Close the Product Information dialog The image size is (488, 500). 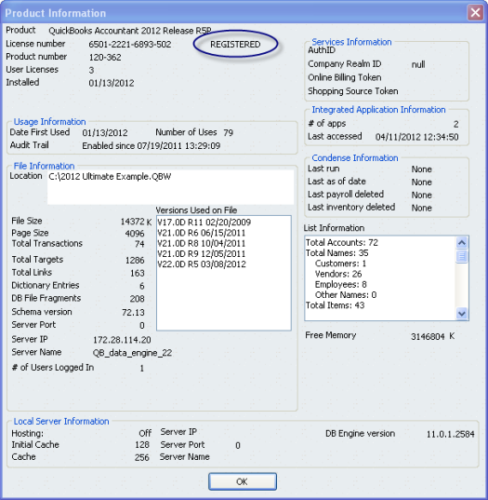click(475, 13)
